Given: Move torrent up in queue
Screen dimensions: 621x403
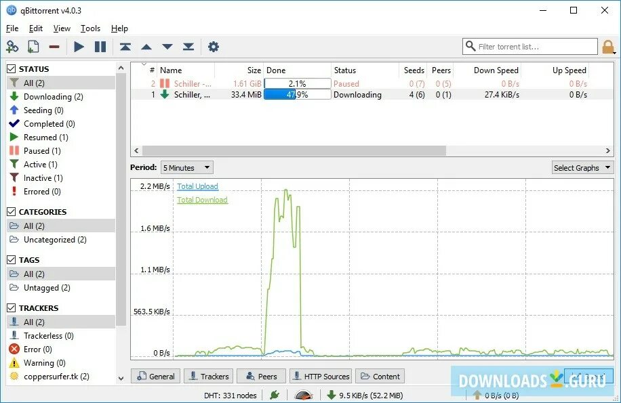Looking at the screenshot, I should click(x=146, y=47).
